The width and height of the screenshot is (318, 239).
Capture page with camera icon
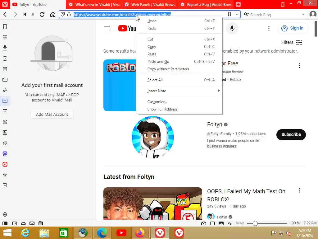pyautogui.click(x=204, y=223)
